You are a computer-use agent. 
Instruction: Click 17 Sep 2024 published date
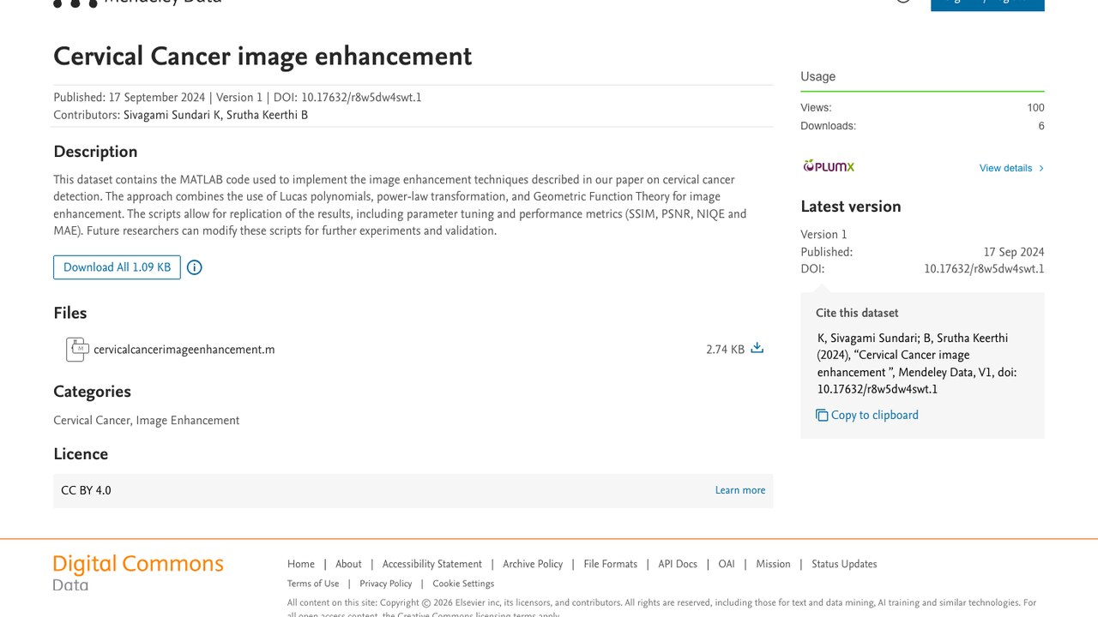point(1014,252)
